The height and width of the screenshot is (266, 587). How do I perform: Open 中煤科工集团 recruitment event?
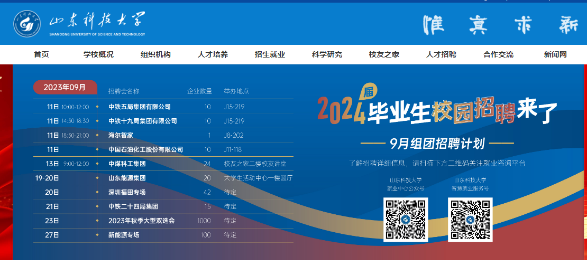127,164
